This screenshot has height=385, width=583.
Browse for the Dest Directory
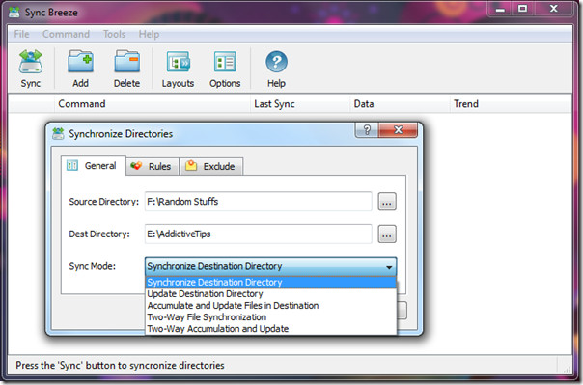(x=387, y=234)
